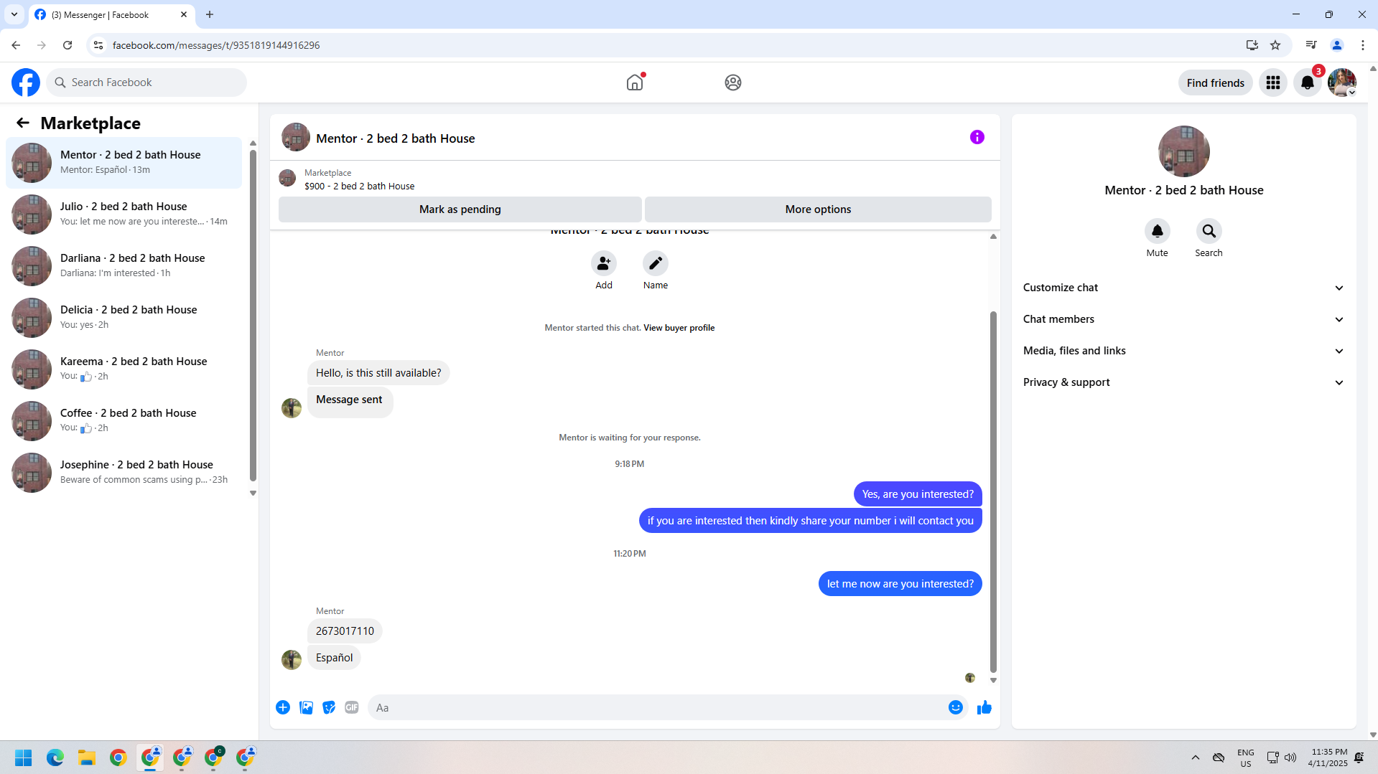Expand Media, files and links section

1184,351
